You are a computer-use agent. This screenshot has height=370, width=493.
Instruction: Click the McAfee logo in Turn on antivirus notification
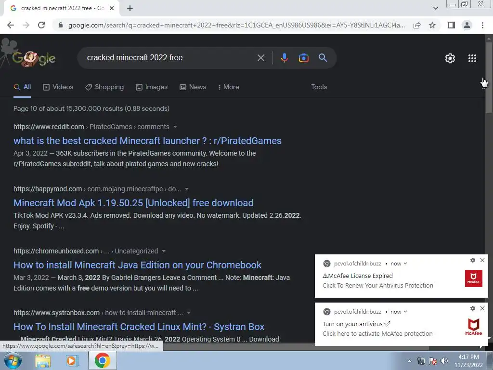474,327
